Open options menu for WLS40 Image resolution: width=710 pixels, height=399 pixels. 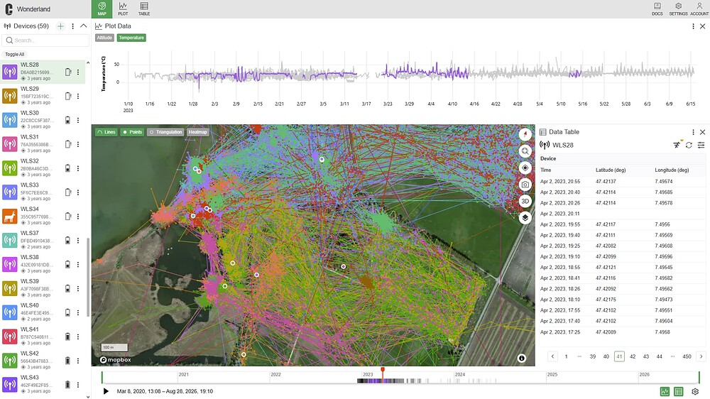pos(78,312)
